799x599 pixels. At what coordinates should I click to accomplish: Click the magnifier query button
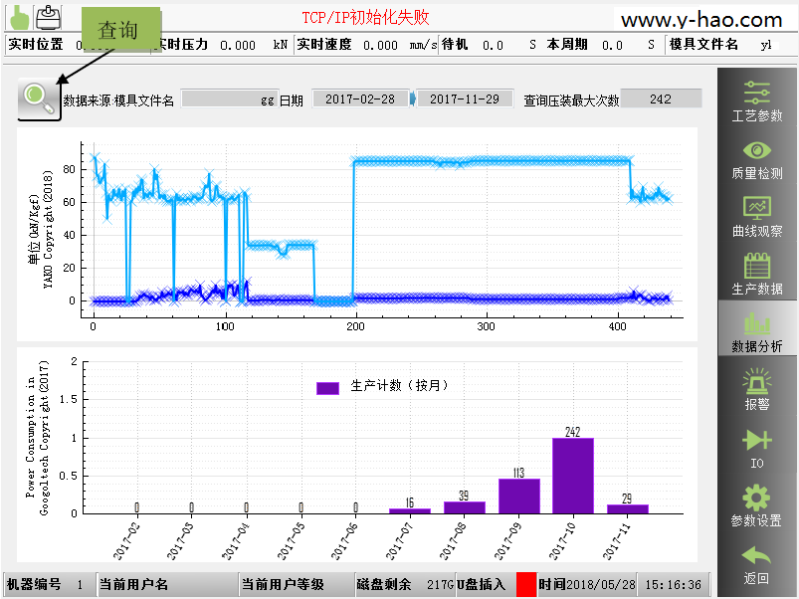pyautogui.click(x=39, y=98)
